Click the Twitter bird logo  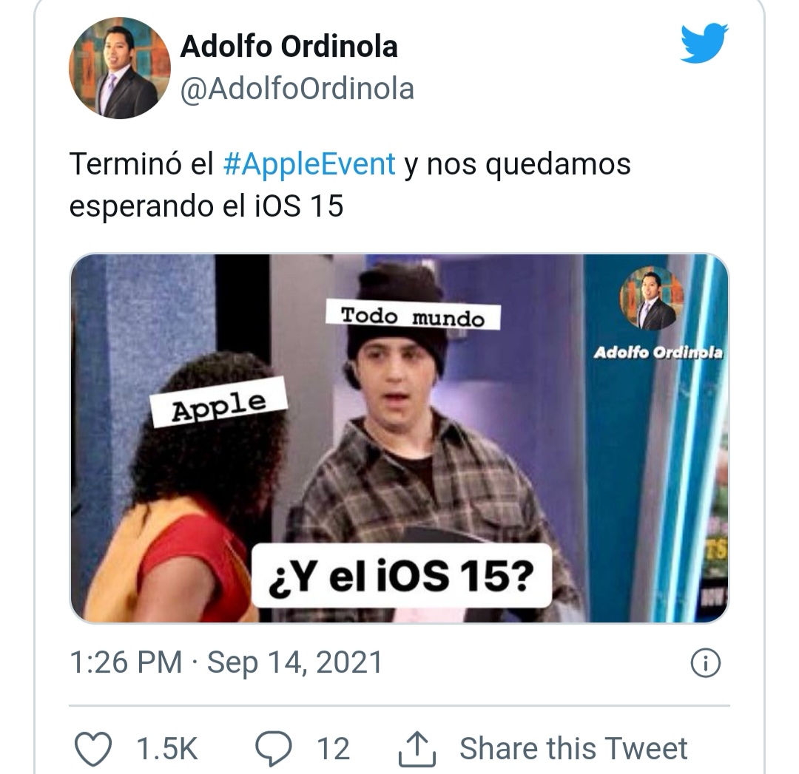click(705, 43)
